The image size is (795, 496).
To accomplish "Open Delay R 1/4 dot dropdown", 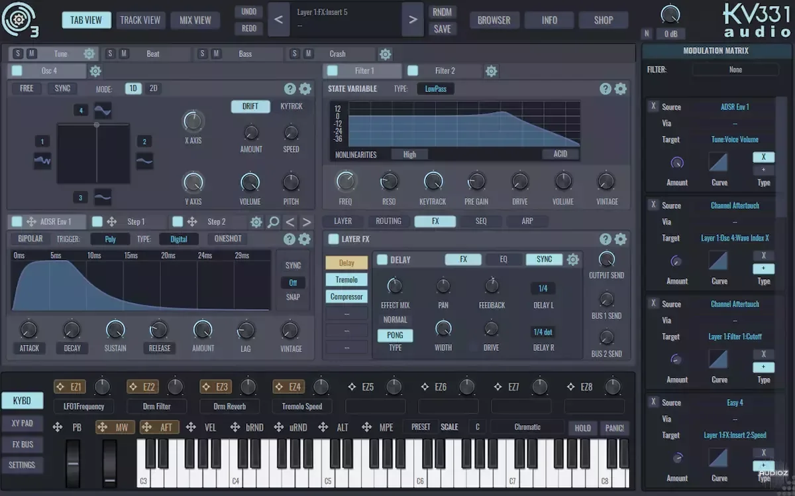I will [543, 332].
